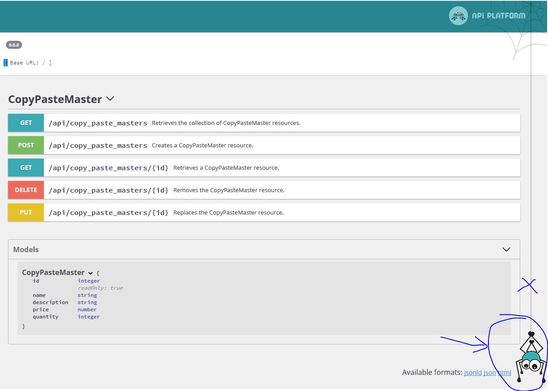
Task: Click 'Replaces the CopyPasteMaster resource.' description
Action: 229,212
